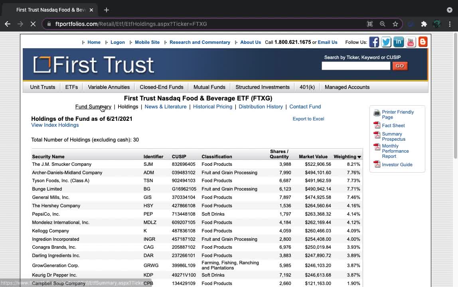458x287 pixels.
Task: Open the Extensions puzzle icon
Action: pyautogui.click(x=424, y=24)
